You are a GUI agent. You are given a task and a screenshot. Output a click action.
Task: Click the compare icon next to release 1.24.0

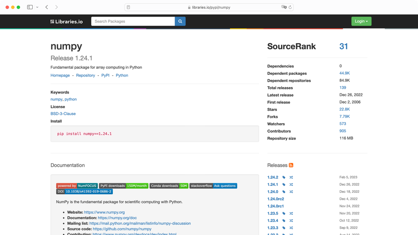click(x=291, y=191)
